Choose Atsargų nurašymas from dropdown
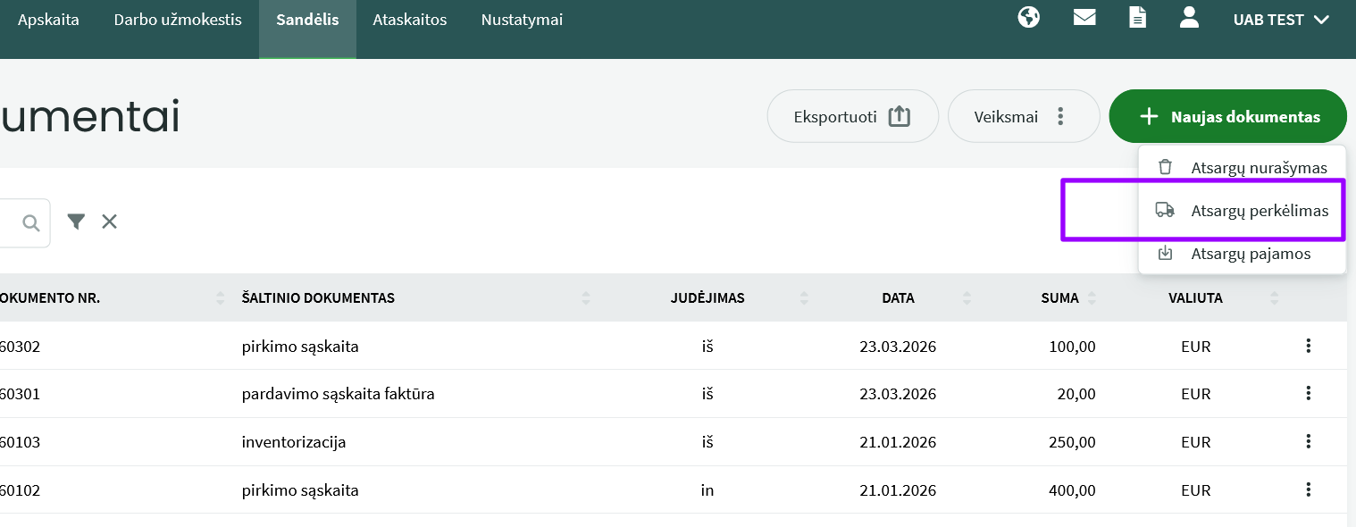 tap(1259, 168)
